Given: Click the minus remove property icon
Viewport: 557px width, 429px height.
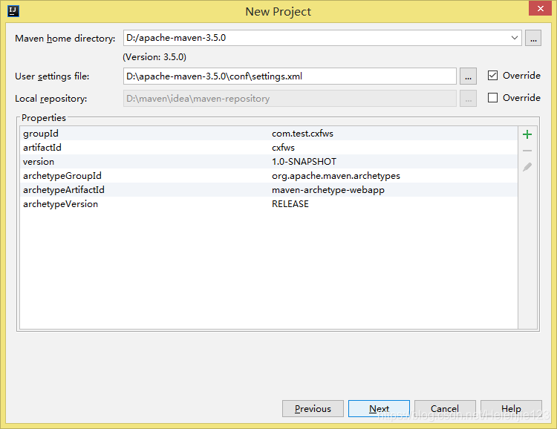Looking at the screenshot, I should 527,151.
